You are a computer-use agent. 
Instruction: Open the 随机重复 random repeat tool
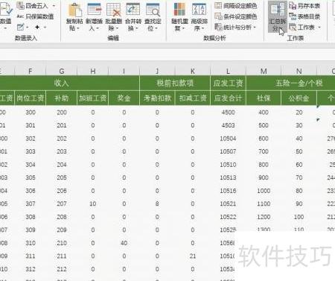(x=179, y=17)
